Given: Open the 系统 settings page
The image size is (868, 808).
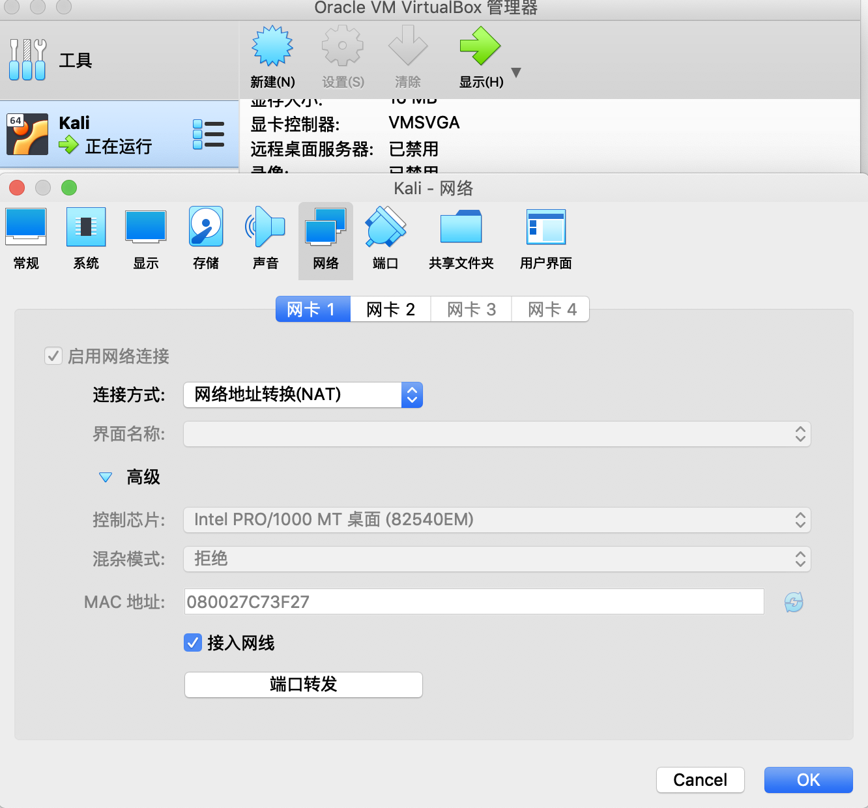Looking at the screenshot, I should [x=85, y=238].
